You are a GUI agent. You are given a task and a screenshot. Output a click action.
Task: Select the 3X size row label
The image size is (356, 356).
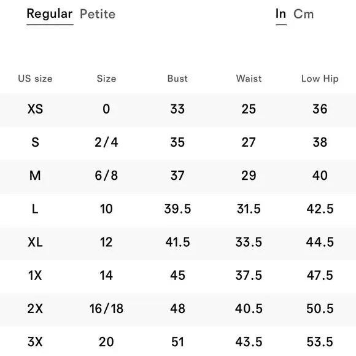coord(35,342)
